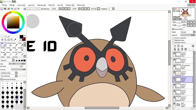
Task: Open the Edit menu
Action: tap(12, 5)
